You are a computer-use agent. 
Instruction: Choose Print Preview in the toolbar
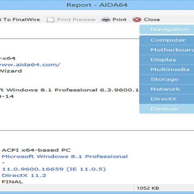tap(76, 19)
